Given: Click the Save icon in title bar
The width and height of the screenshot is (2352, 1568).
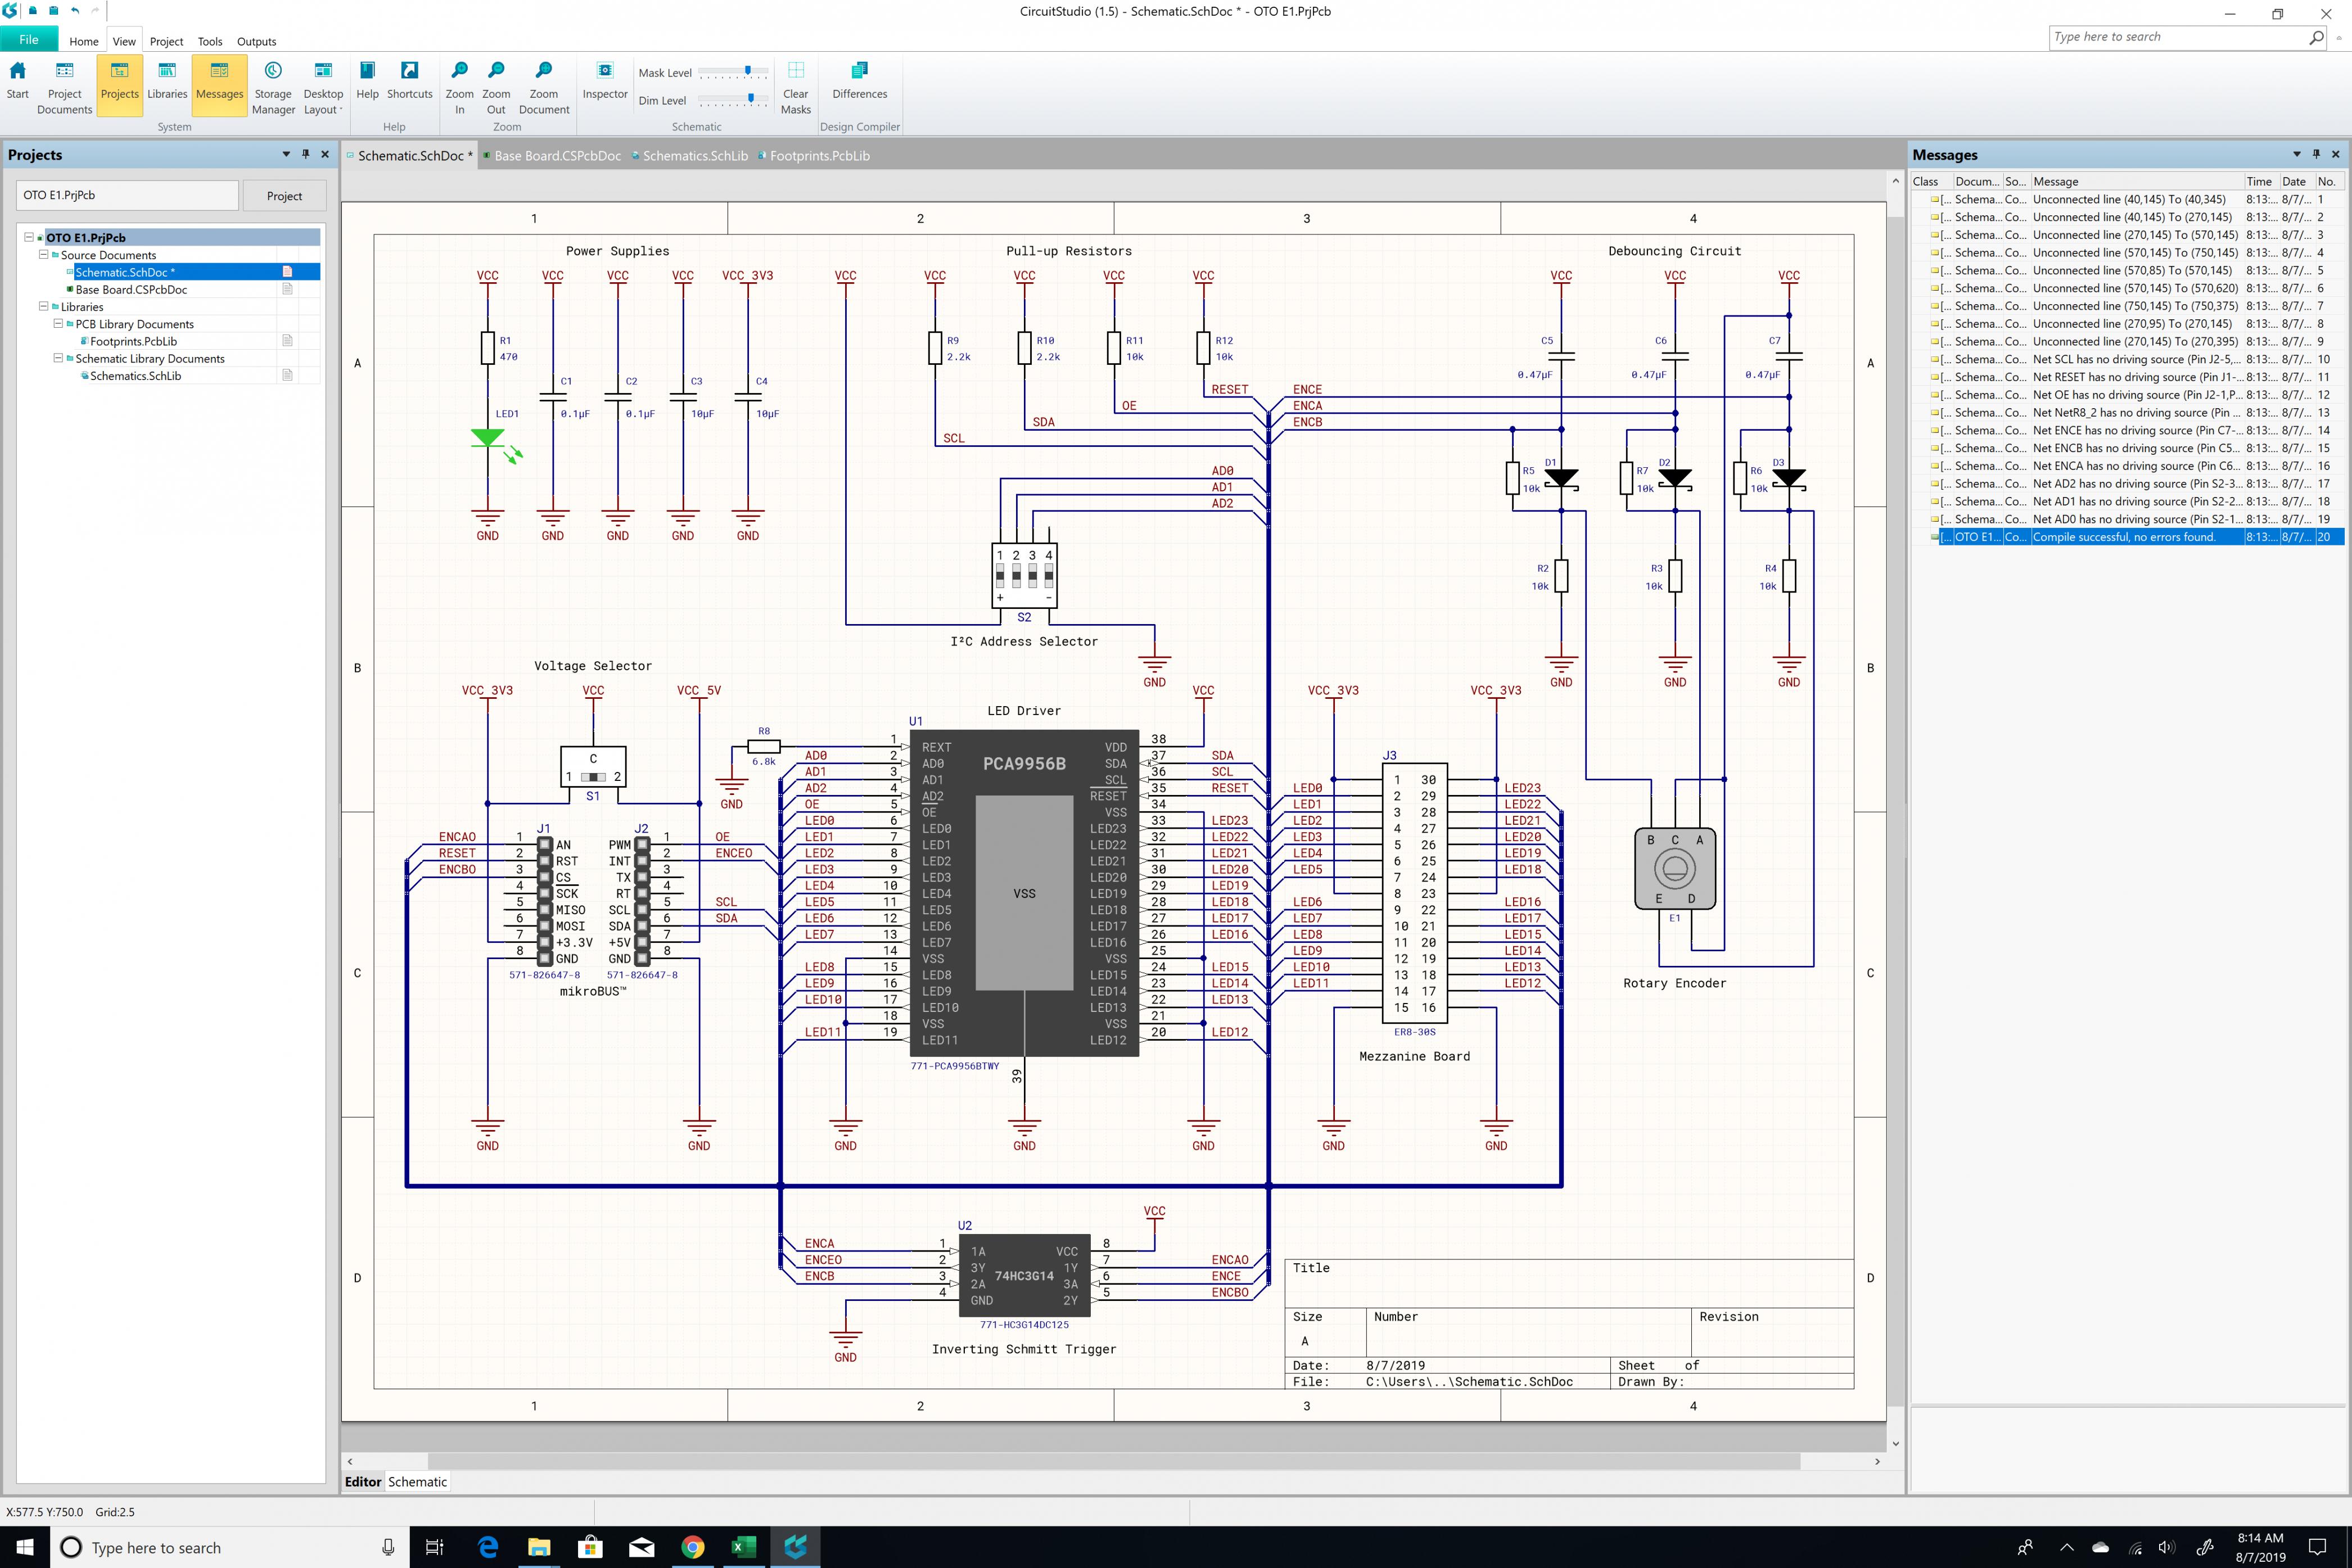Looking at the screenshot, I should pos(54,11).
